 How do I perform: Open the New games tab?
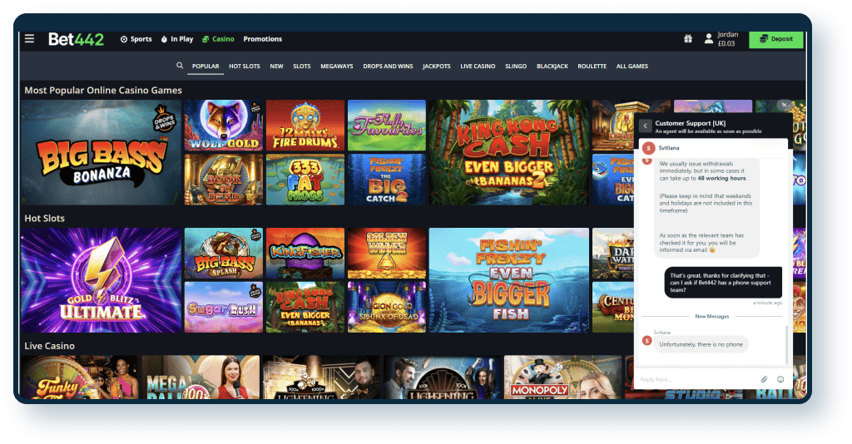[276, 67]
